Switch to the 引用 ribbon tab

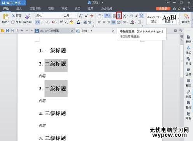tap(51, 9)
